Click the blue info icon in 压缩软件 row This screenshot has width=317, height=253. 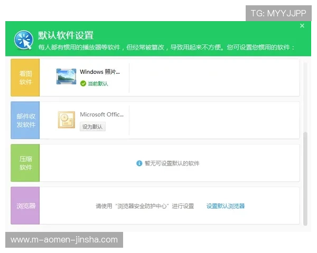click(139, 163)
